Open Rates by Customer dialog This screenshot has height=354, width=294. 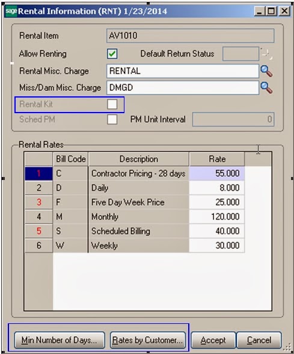[x=148, y=340]
